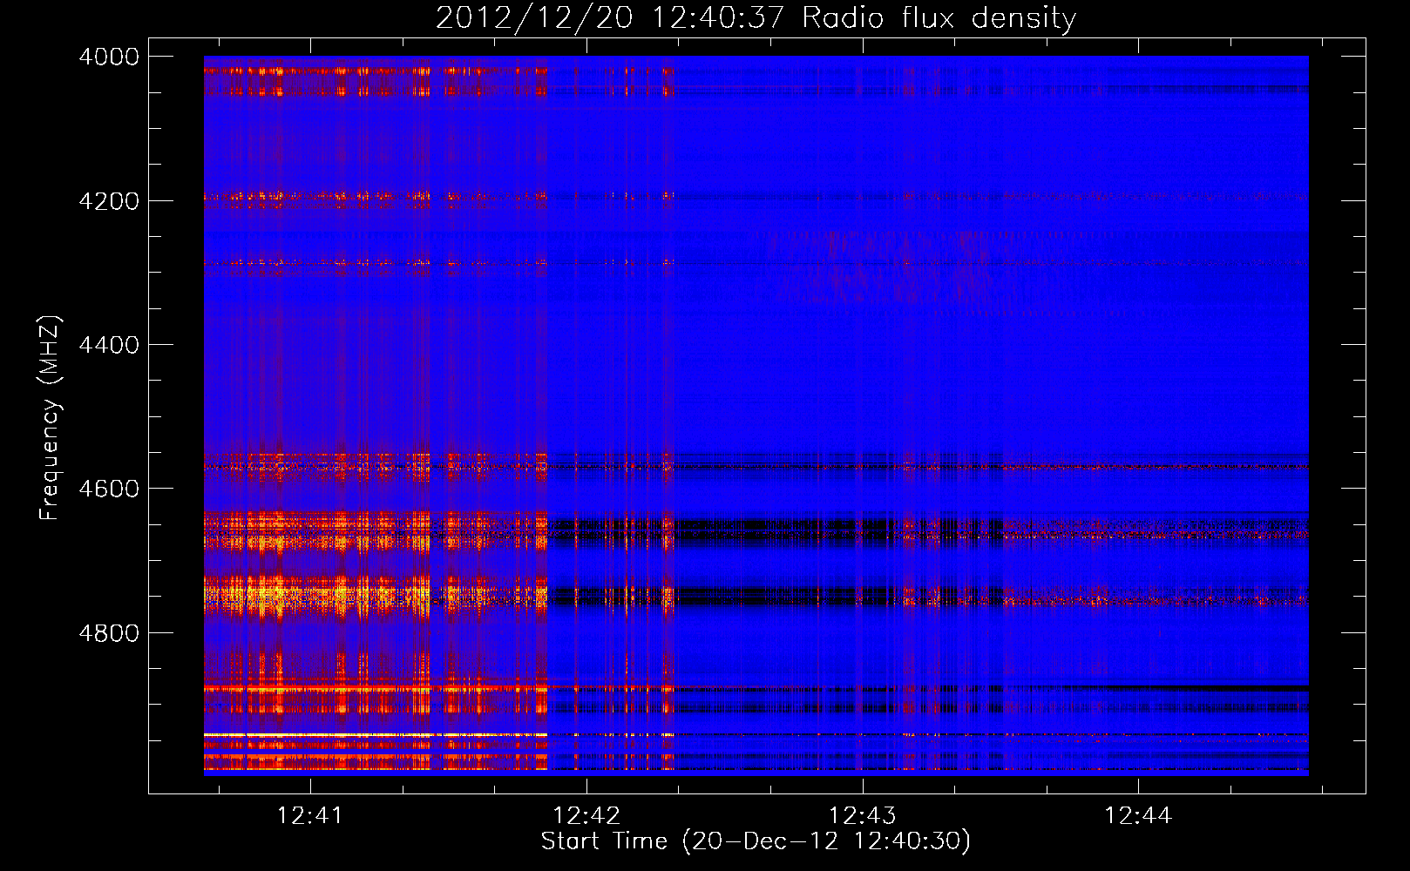Viewport: 1410px width, 871px height.
Task: Click the 4800 frequency axis label
Action: (x=109, y=633)
